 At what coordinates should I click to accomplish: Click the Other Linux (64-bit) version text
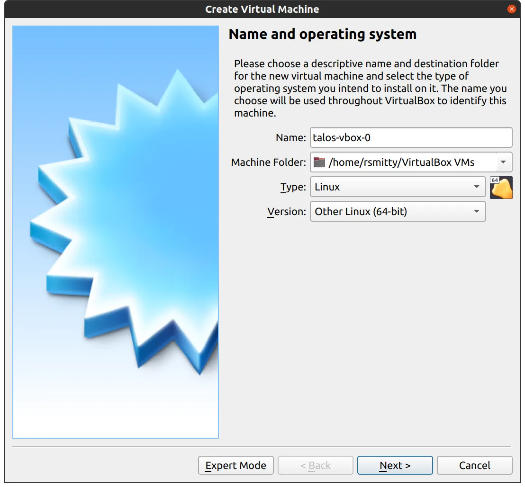click(361, 212)
